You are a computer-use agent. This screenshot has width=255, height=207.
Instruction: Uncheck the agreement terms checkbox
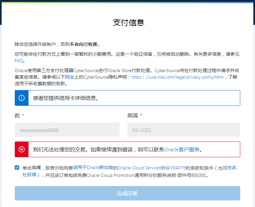coord(17,167)
